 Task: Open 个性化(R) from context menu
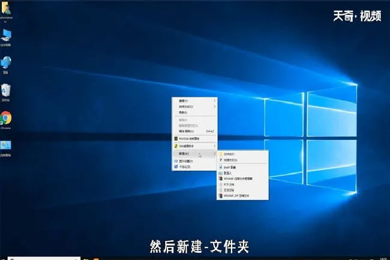click(x=194, y=167)
